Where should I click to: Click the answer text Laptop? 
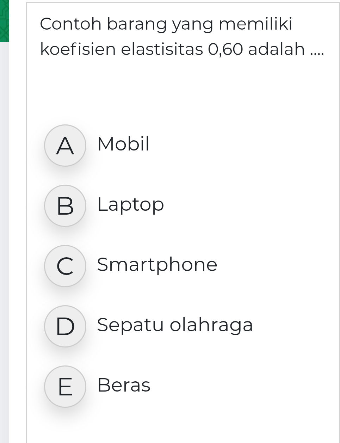point(131,204)
